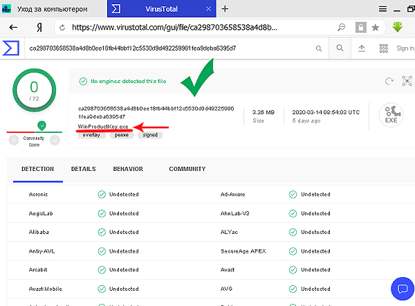
Task: Click the VirusTotal logo icon
Action: click(11, 48)
